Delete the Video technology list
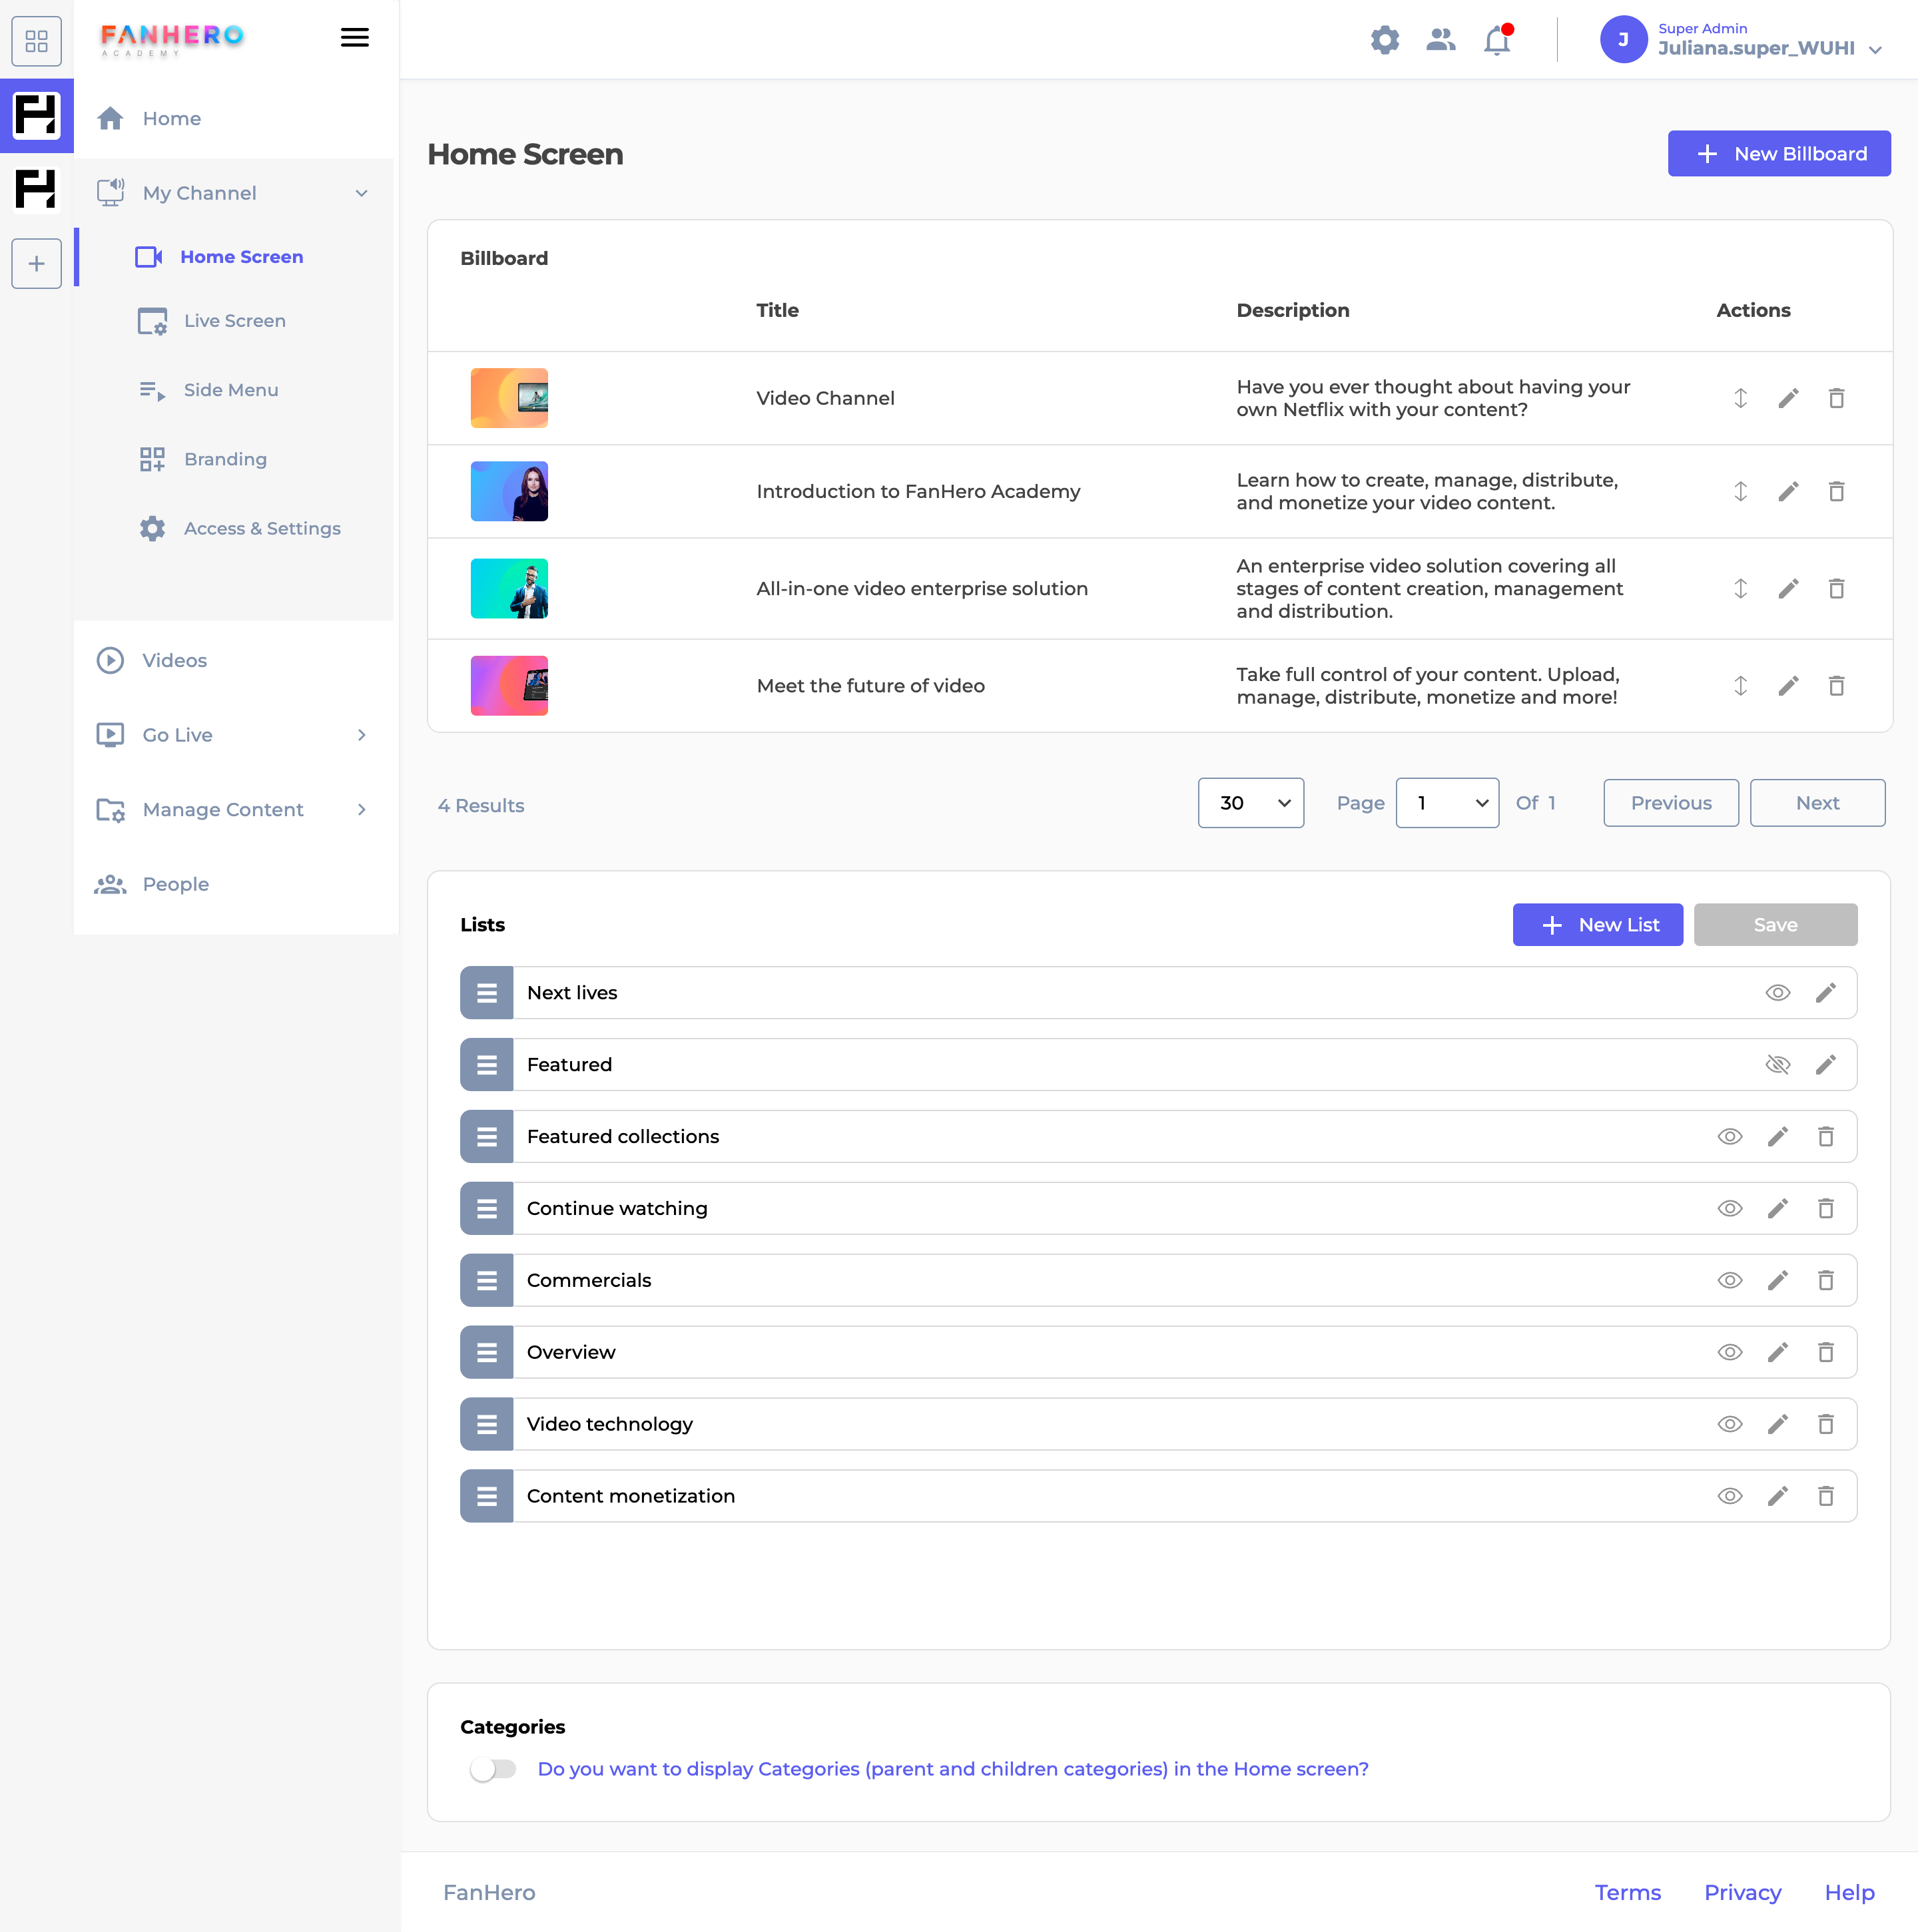The image size is (1918, 1932). [x=1826, y=1424]
